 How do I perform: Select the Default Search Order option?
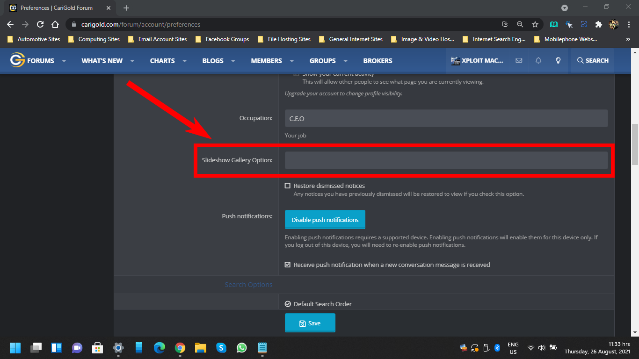288,304
